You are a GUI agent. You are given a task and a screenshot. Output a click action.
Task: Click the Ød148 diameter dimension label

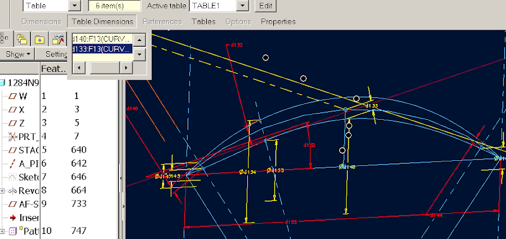[347, 166]
